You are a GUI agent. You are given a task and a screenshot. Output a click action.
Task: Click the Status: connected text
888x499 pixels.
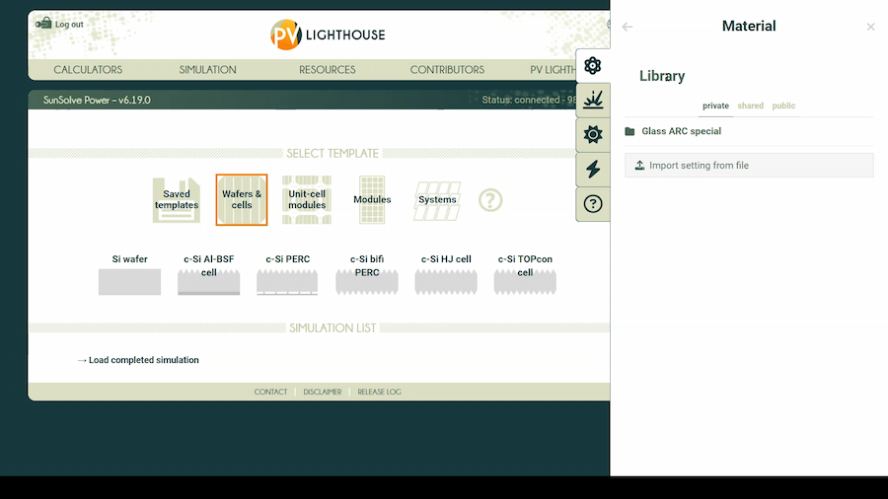click(x=529, y=101)
